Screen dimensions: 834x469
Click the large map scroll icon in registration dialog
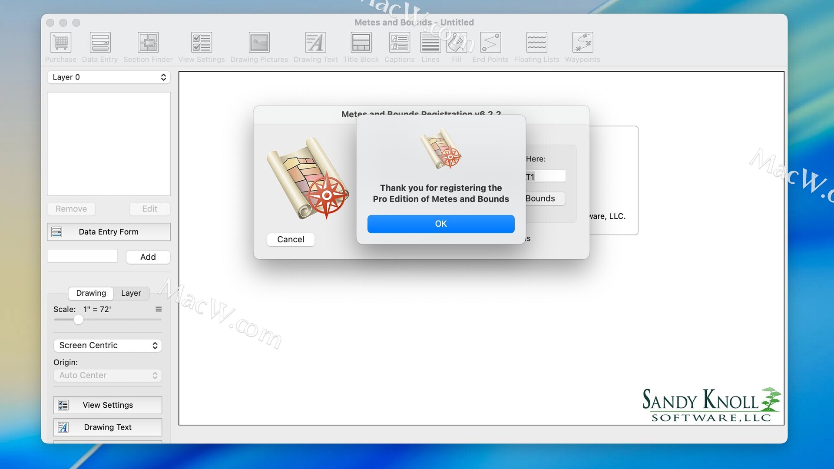(x=307, y=178)
